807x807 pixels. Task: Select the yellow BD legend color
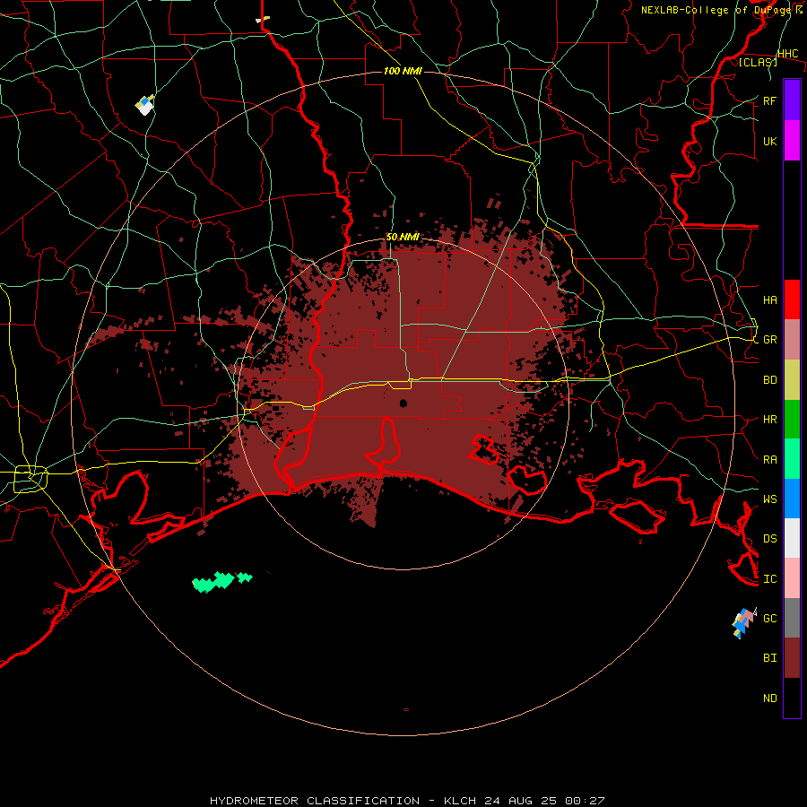tap(792, 380)
